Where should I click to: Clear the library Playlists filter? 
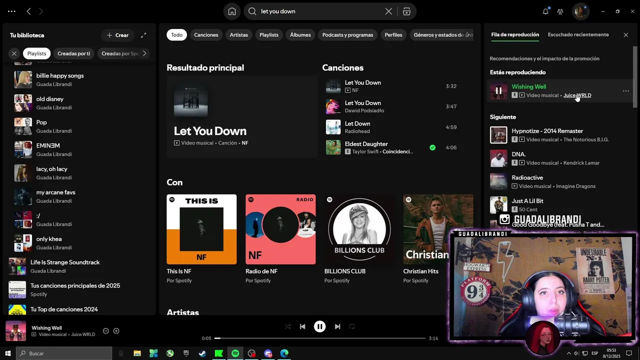pos(14,53)
